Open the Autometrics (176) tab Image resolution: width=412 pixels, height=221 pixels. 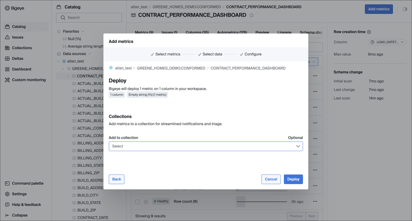click(x=232, y=32)
